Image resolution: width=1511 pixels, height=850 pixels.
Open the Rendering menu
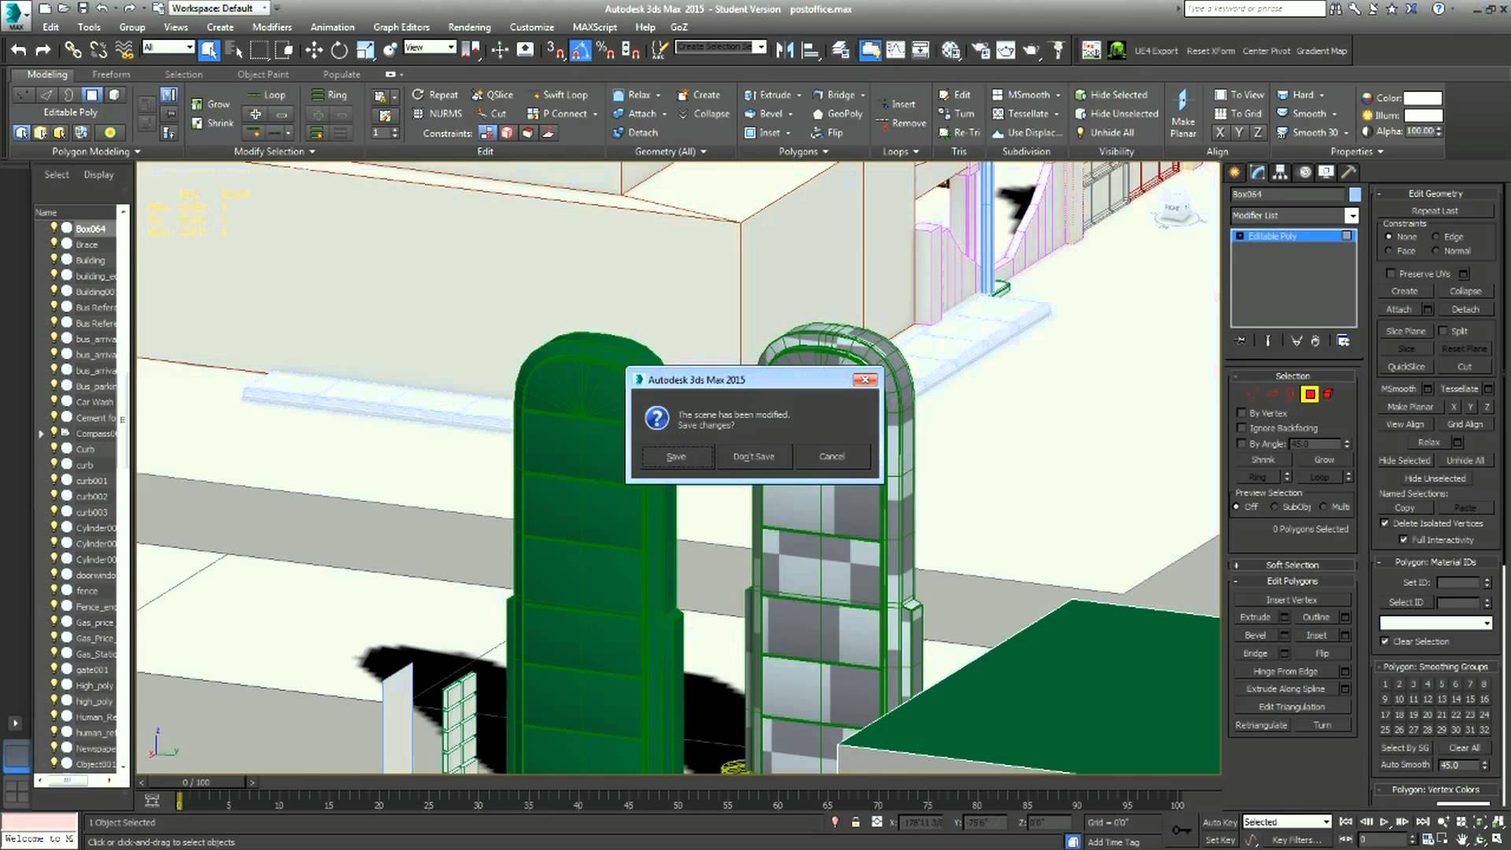(x=469, y=27)
